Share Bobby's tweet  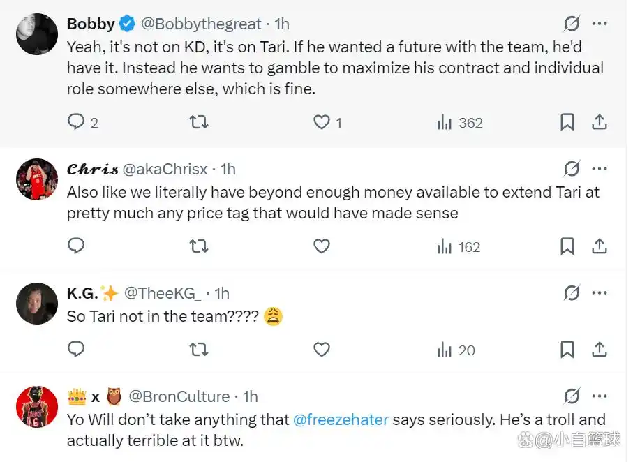599,122
